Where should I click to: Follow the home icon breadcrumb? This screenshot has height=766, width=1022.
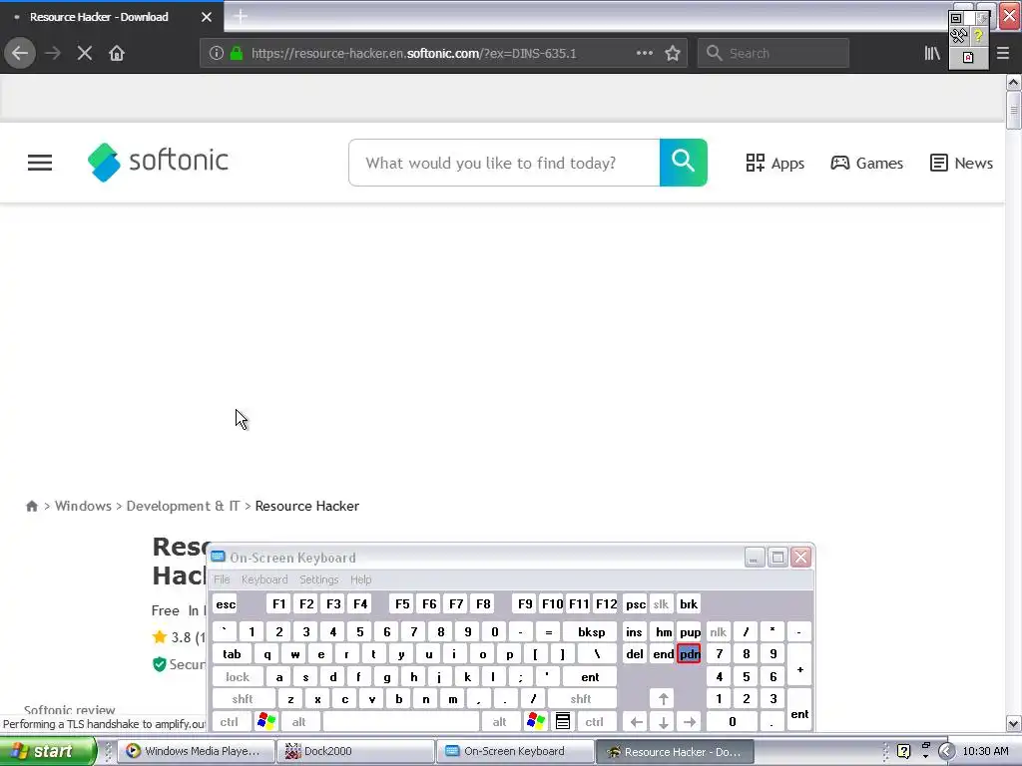click(x=31, y=506)
